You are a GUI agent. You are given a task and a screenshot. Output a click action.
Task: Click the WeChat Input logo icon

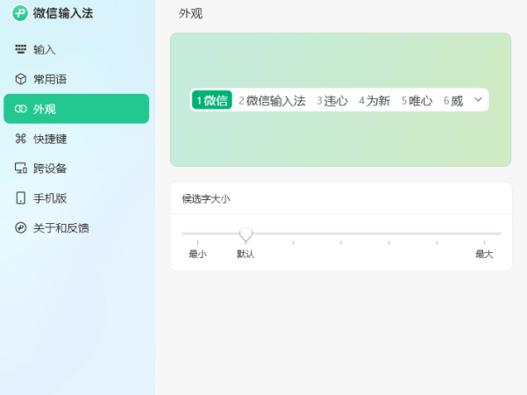coord(20,13)
